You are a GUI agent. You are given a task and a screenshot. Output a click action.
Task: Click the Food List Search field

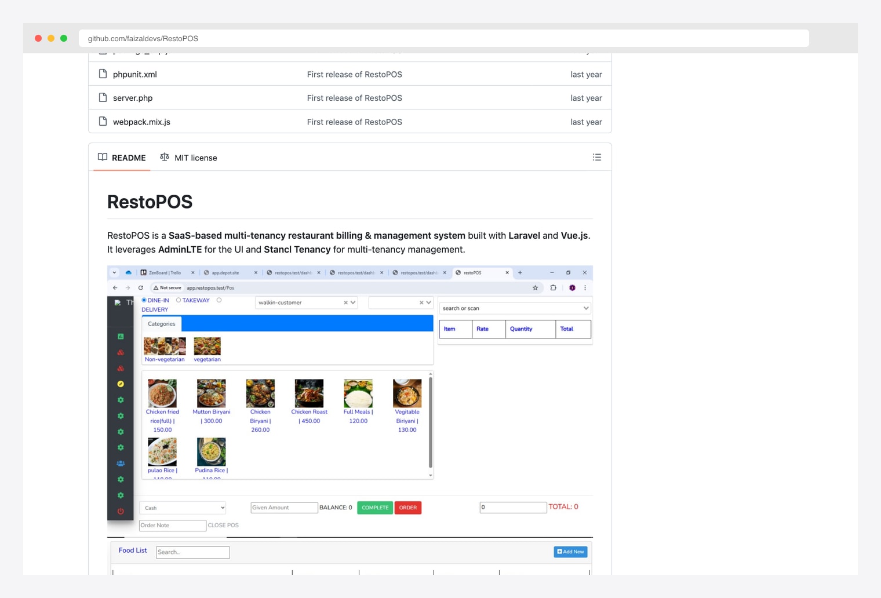click(x=193, y=552)
